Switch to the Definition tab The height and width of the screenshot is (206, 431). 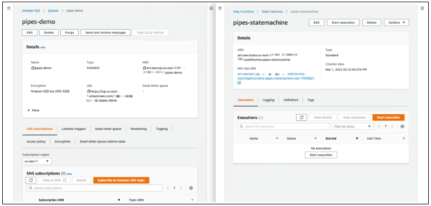[291, 100]
